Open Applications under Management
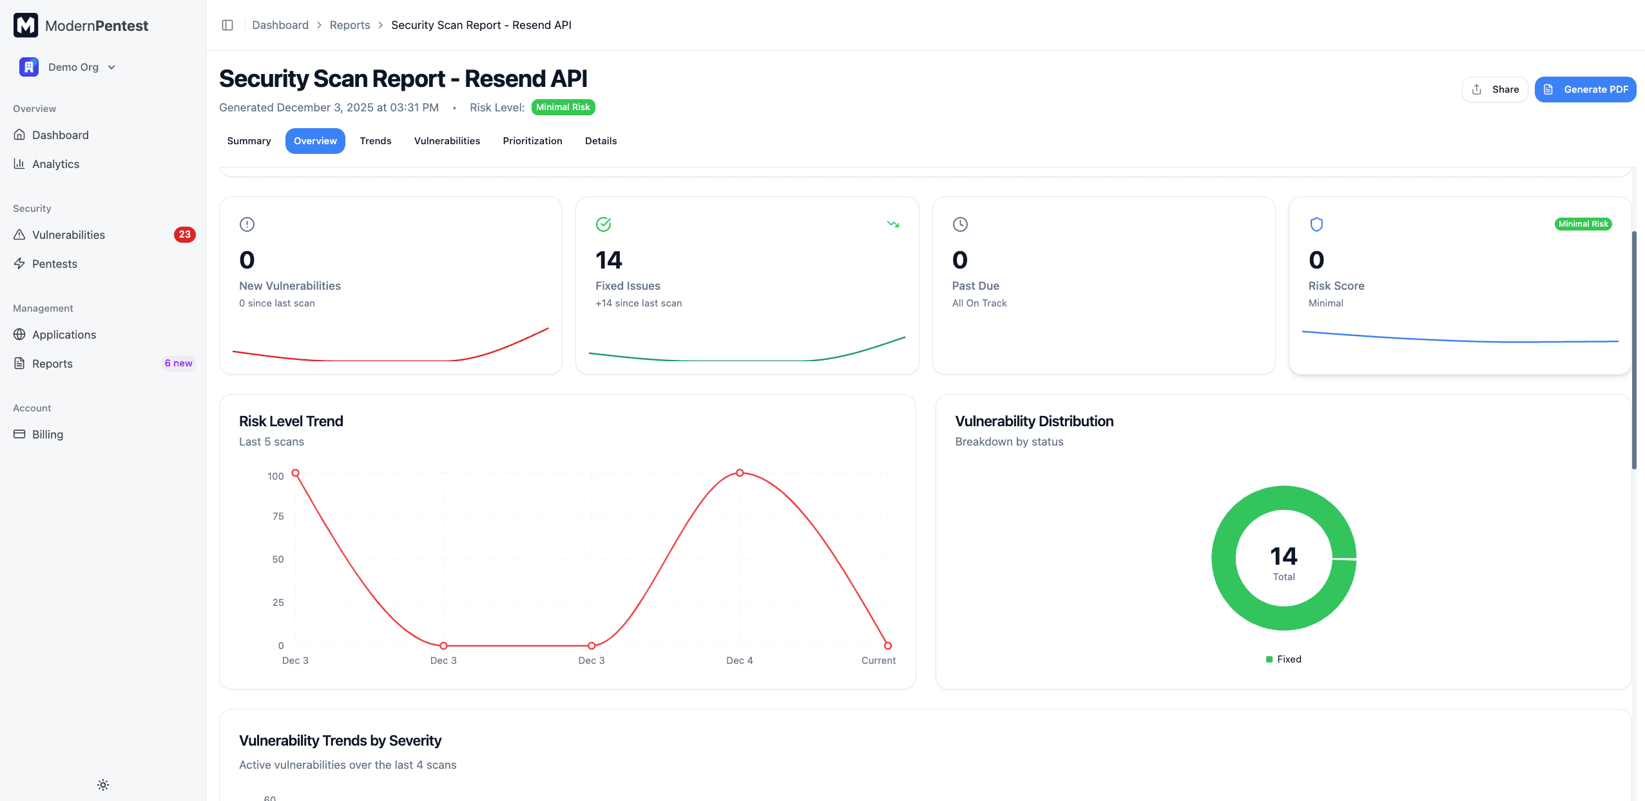 [64, 334]
